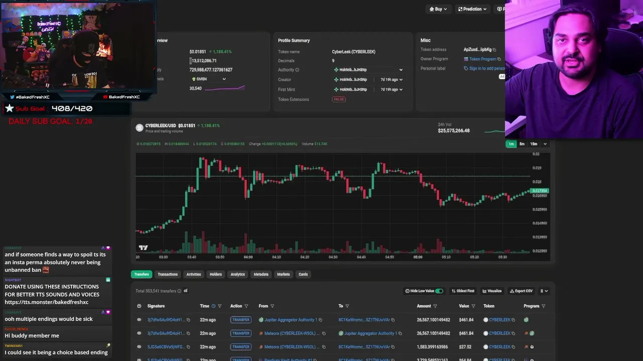643x361 pixels.
Task: Switch chart to 5m interval
Action: [522, 144]
